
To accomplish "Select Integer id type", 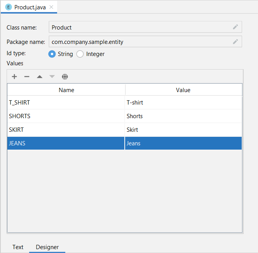I will [80, 54].
